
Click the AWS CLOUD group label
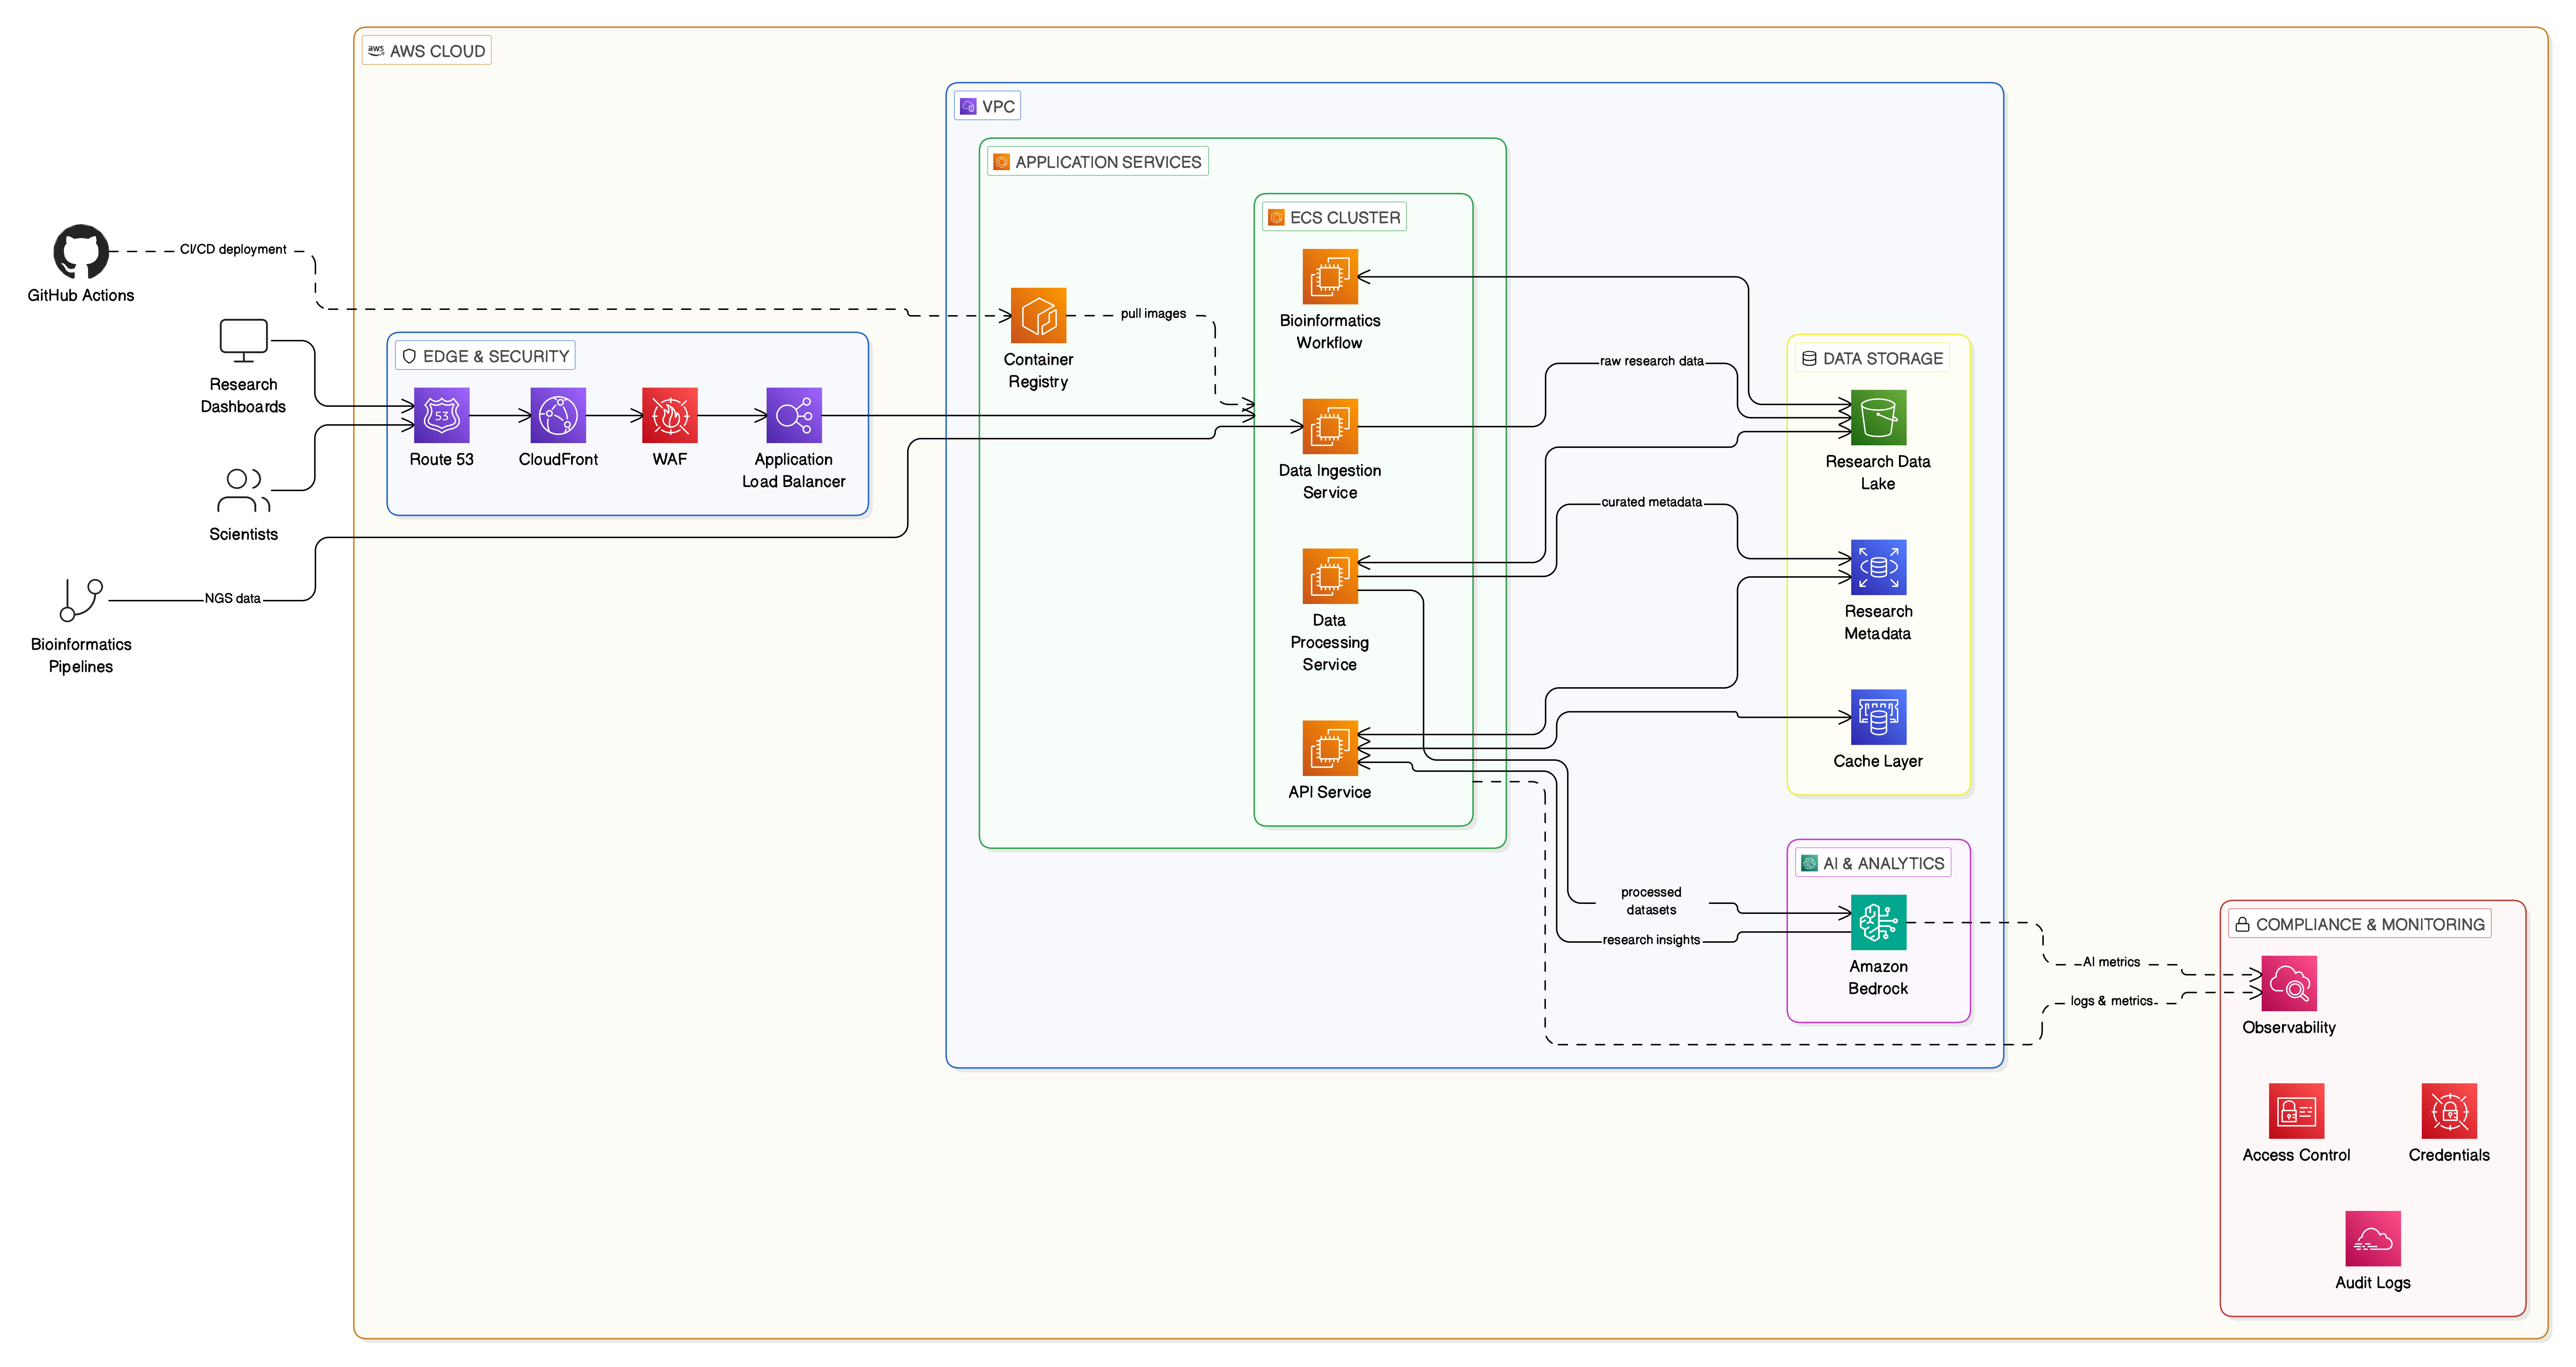point(427,51)
